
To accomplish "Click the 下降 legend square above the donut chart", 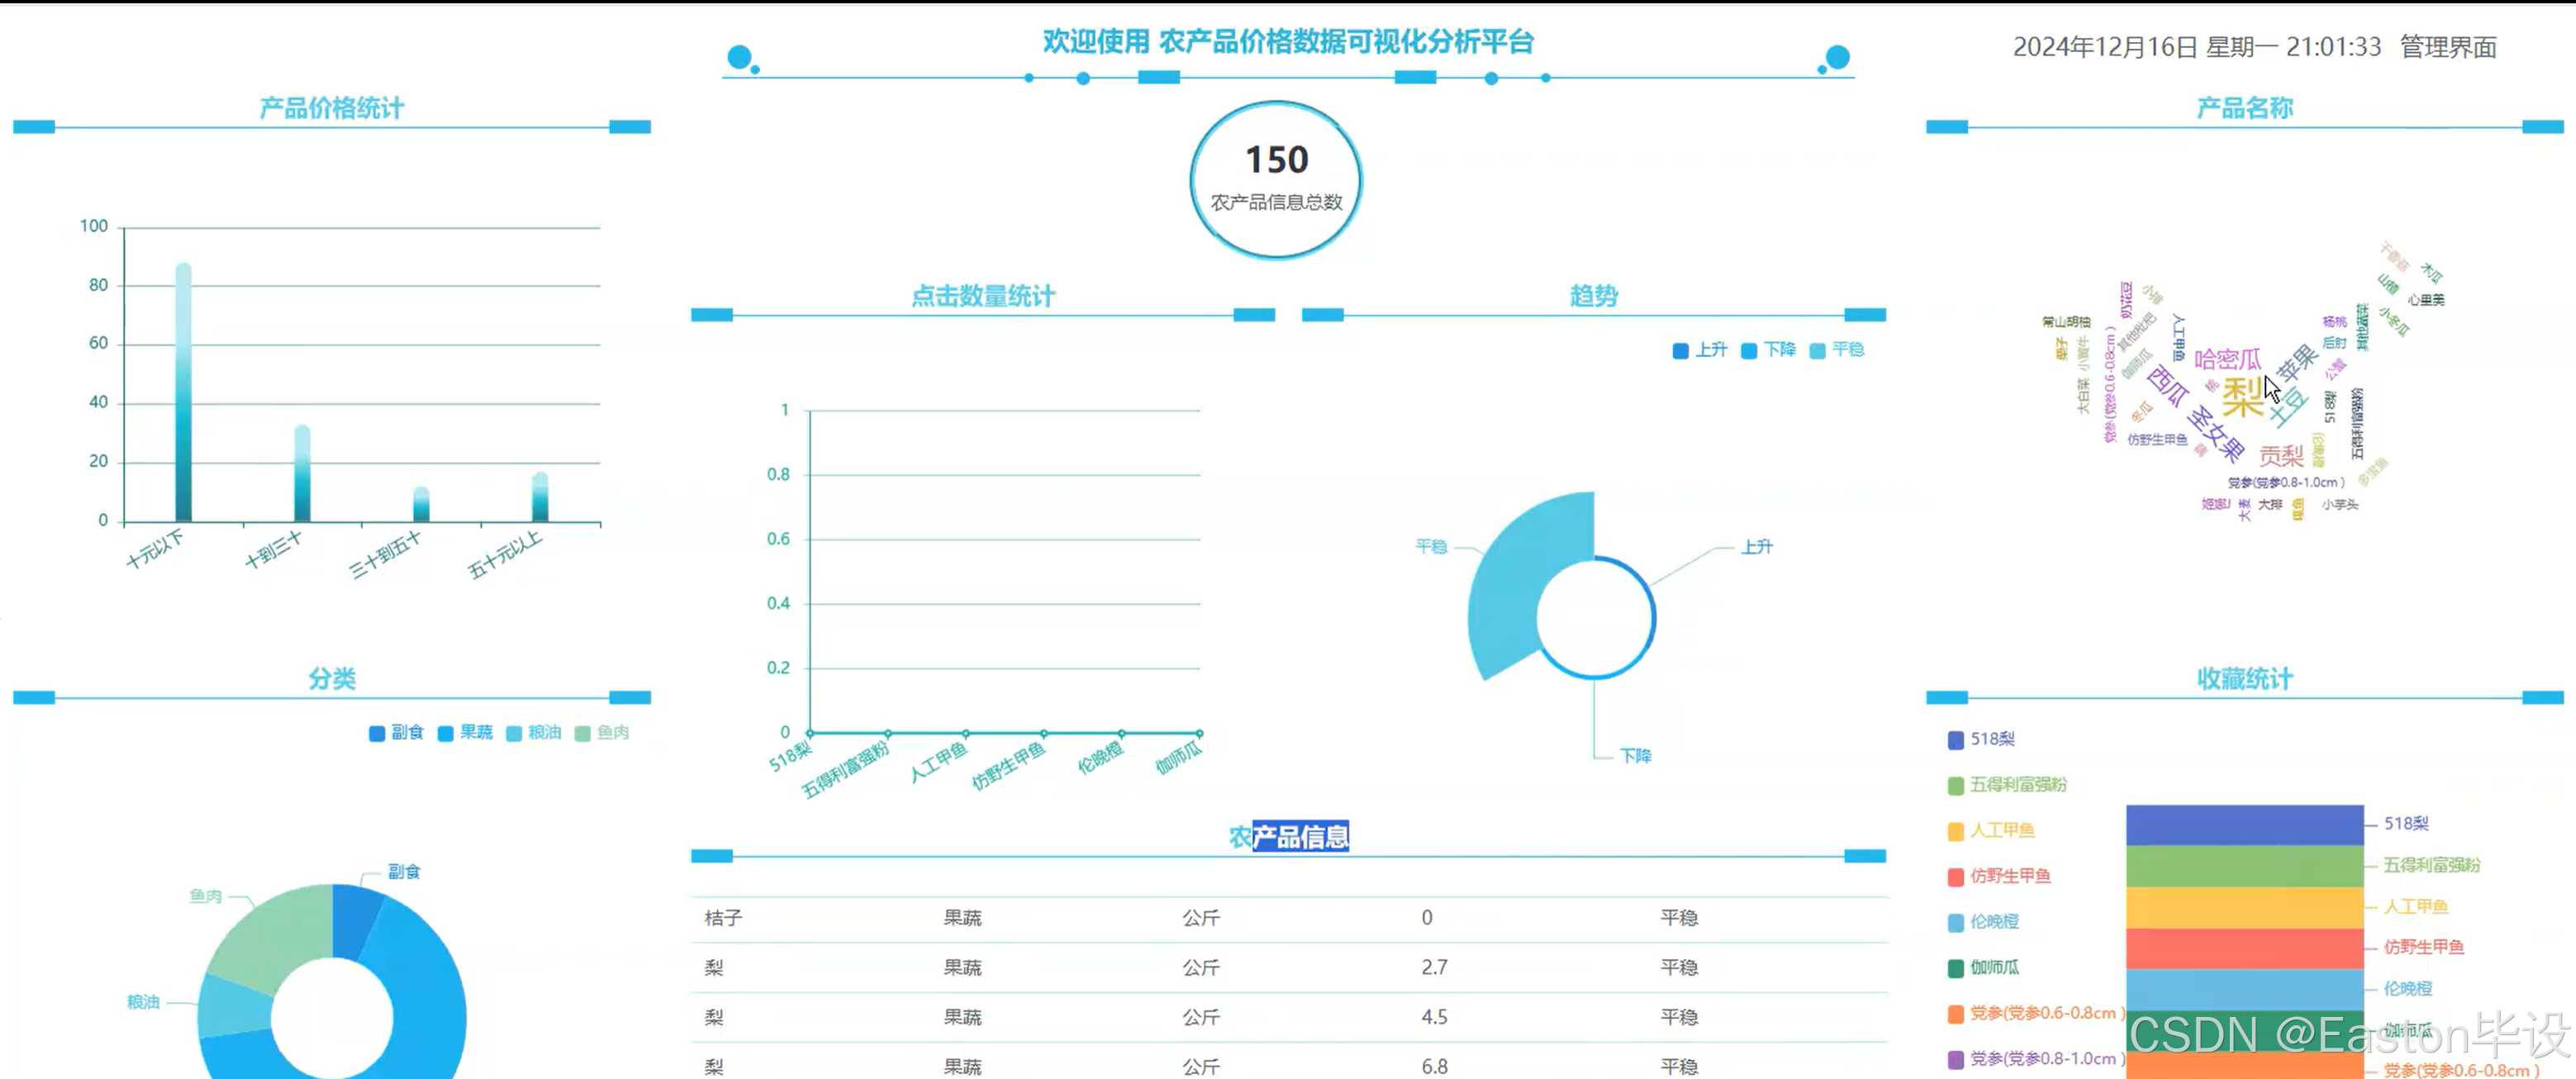I will (x=1748, y=351).
